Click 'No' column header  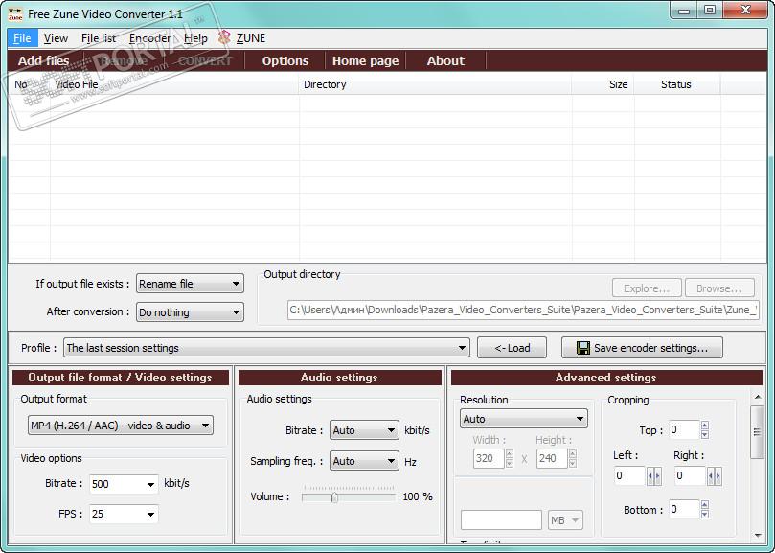pos(29,84)
